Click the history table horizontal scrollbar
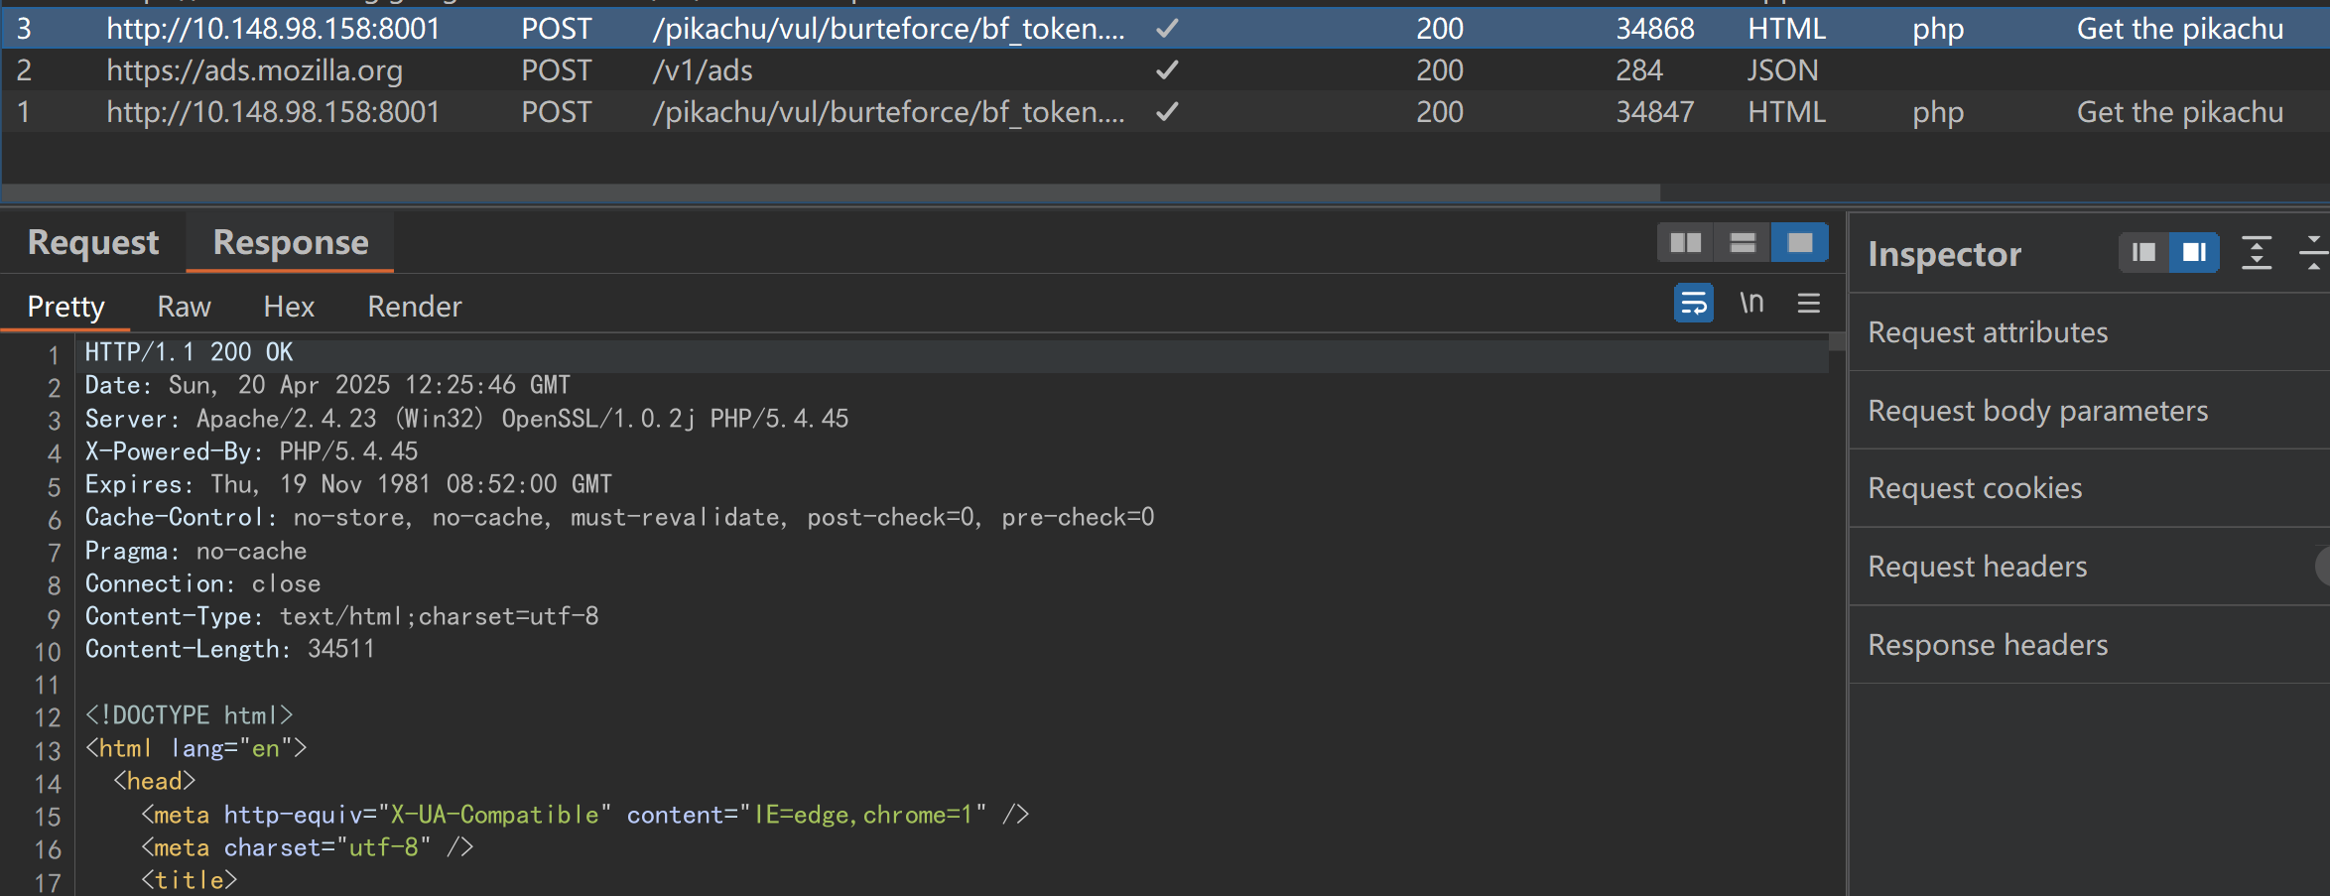The height and width of the screenshot is (896, 2330). pos(830,192)
